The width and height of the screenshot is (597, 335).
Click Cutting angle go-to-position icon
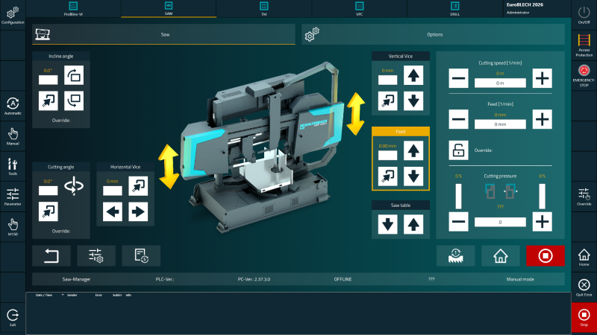[x=48, y=211]
